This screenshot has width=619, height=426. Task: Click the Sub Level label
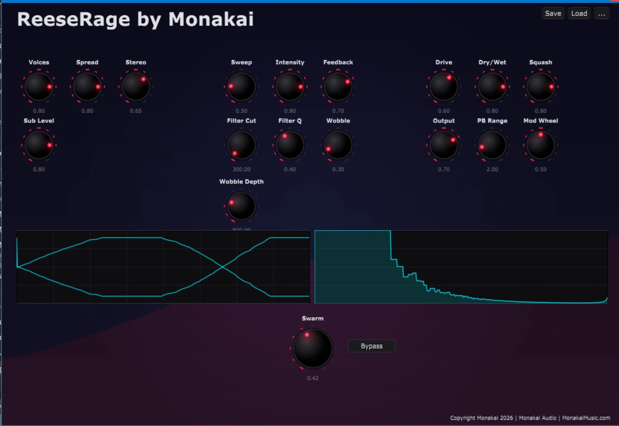click(x=39, y=121)
